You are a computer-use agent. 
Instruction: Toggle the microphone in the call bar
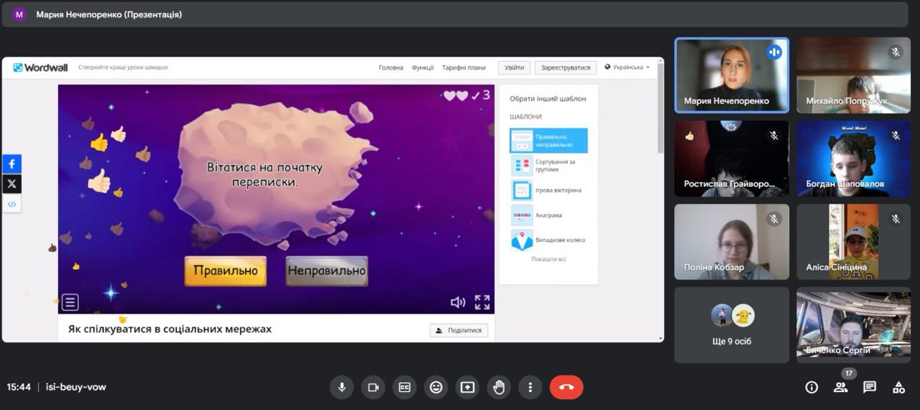tap(341, 388)
